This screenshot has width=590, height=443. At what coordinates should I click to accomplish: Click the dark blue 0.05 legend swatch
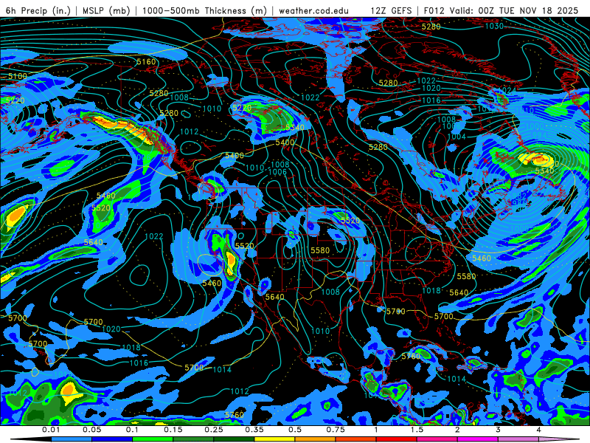112,439
